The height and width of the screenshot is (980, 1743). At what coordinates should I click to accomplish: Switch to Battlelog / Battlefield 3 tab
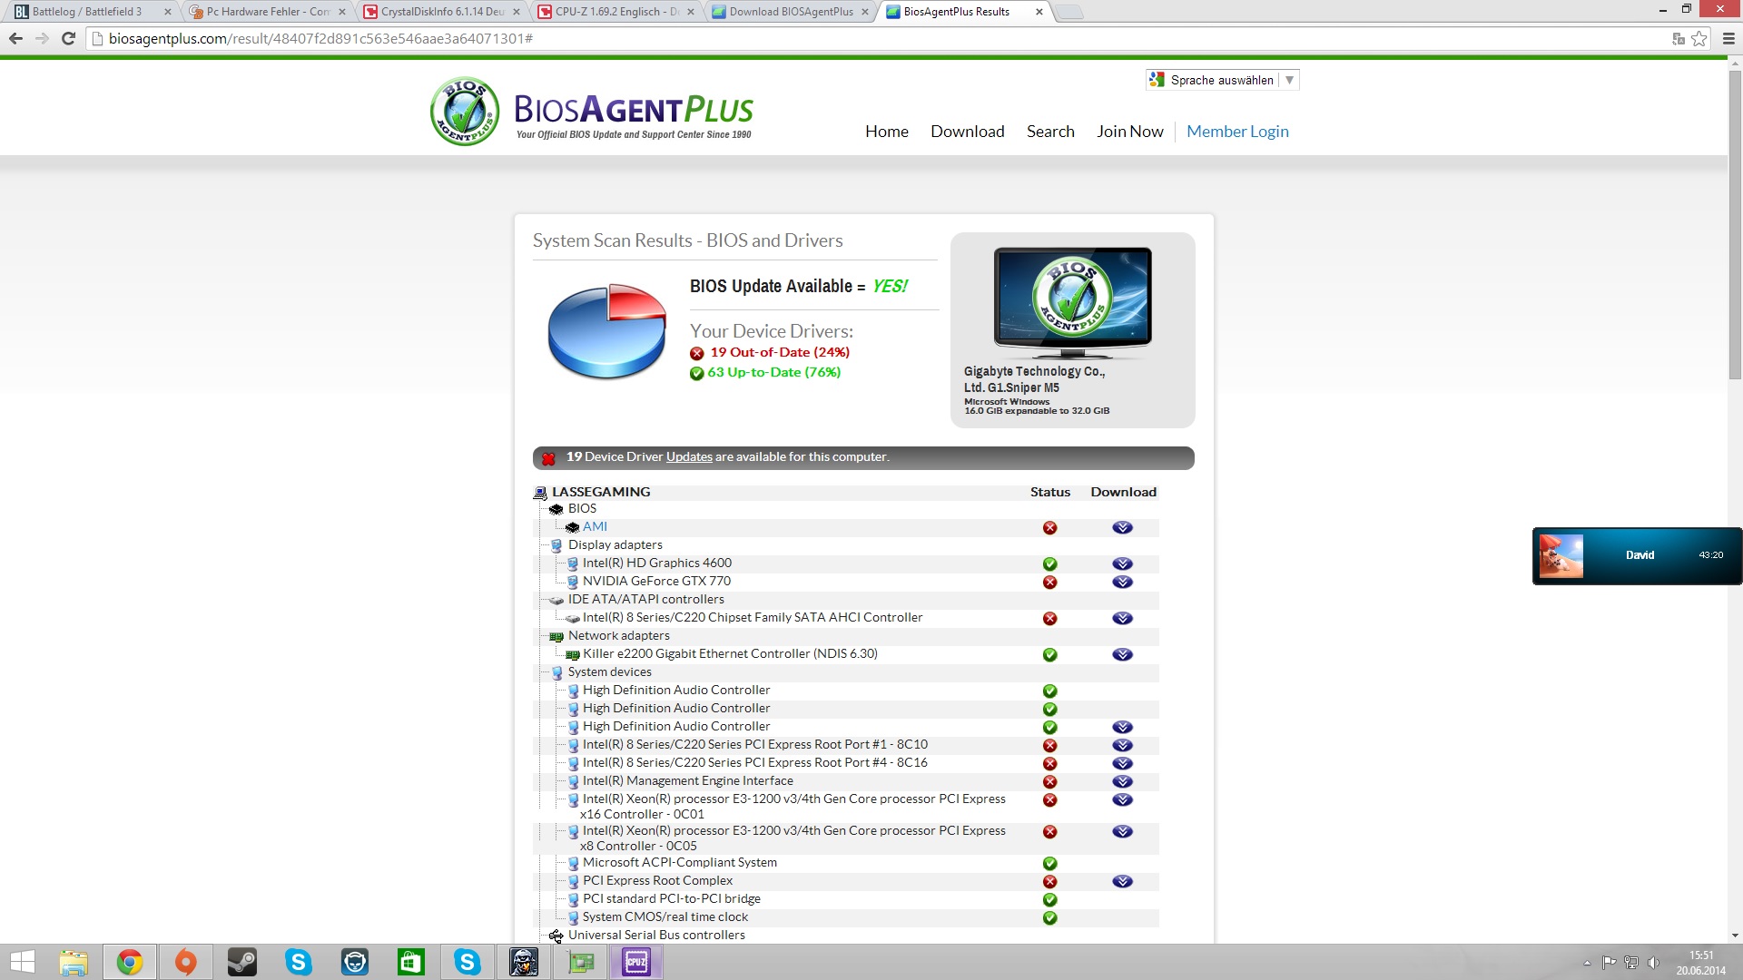pos(87,12)
